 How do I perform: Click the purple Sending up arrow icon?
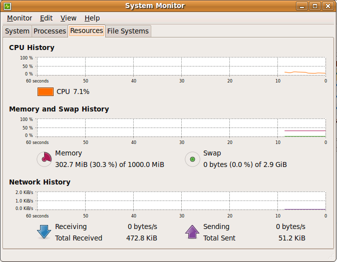tap(192, 232)
